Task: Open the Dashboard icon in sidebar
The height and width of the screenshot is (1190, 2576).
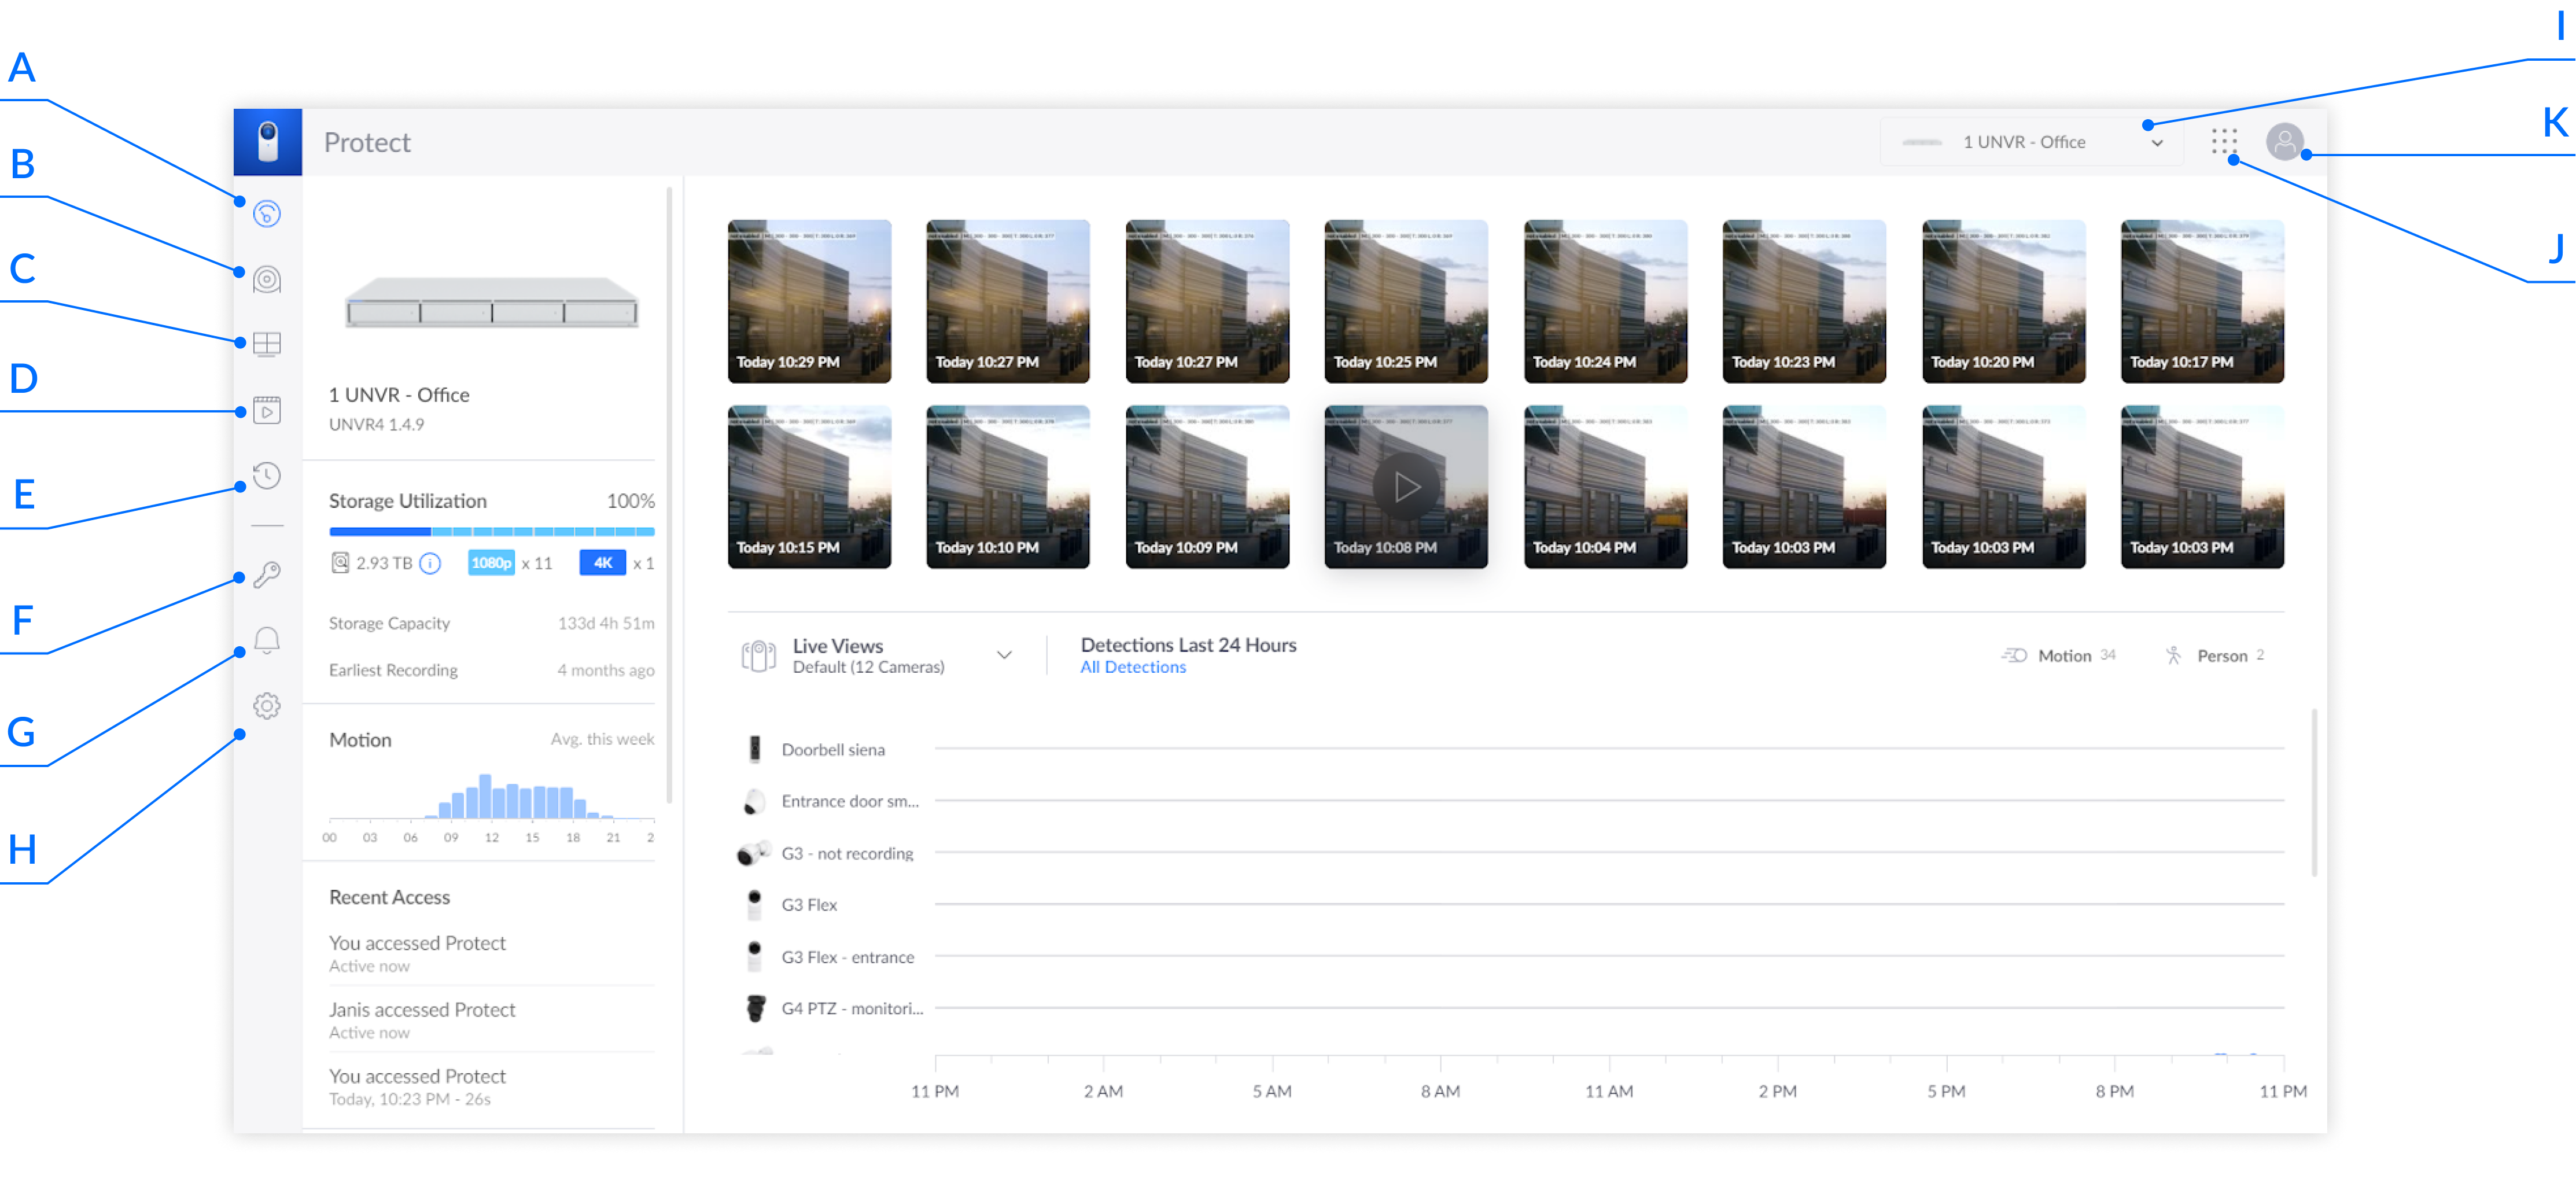Action: pos(267,214)
